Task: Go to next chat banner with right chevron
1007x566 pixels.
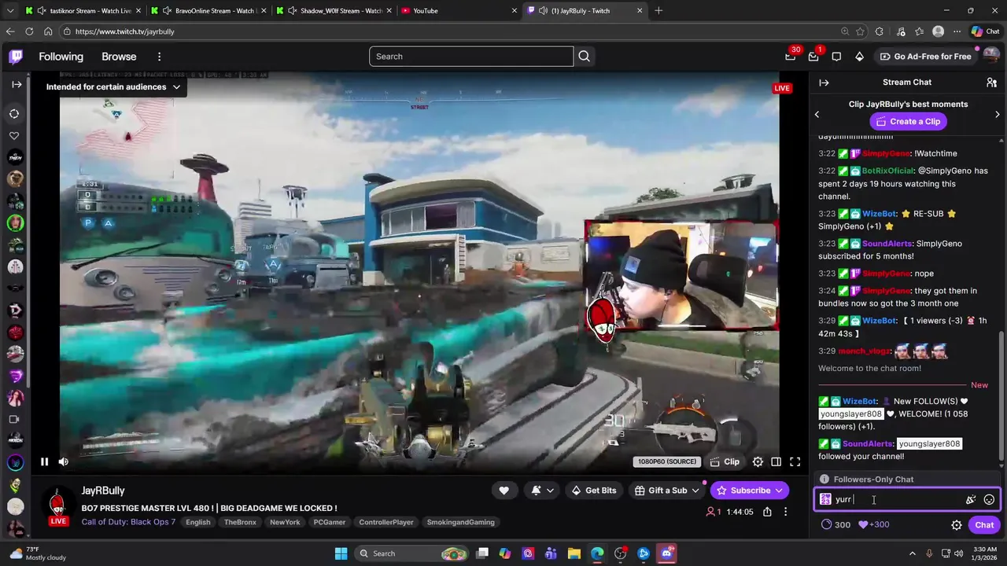Action: point(998,114)
